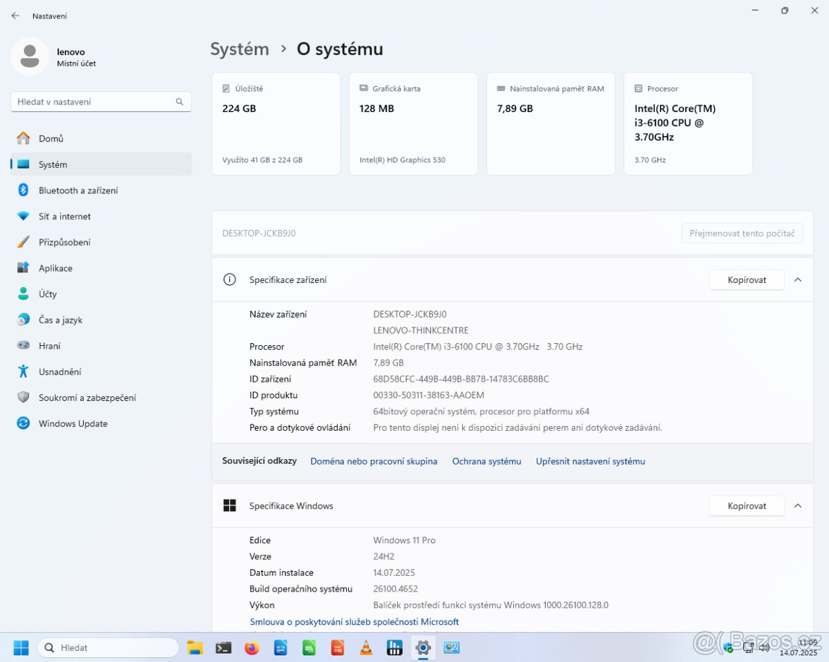The image size is (829, 662).
Task: Launch VLC from the taskbar
Action: click(366, 648)
